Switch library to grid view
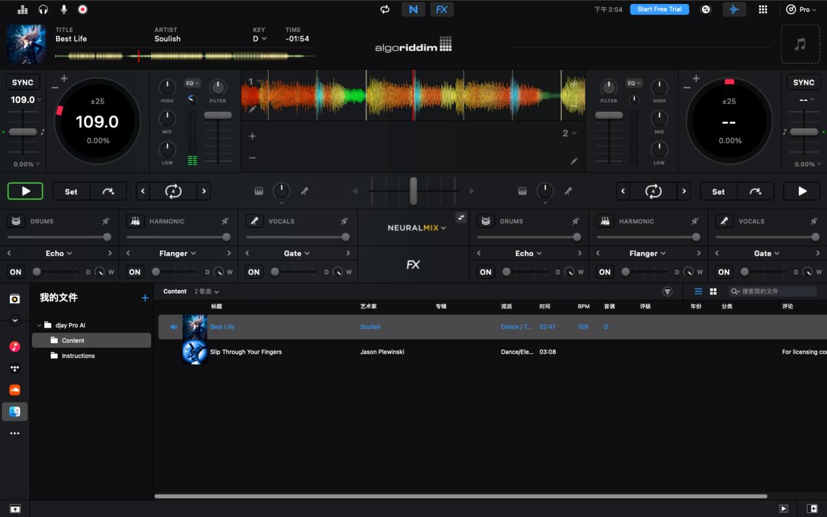827x517 pixels. point(713,292)
